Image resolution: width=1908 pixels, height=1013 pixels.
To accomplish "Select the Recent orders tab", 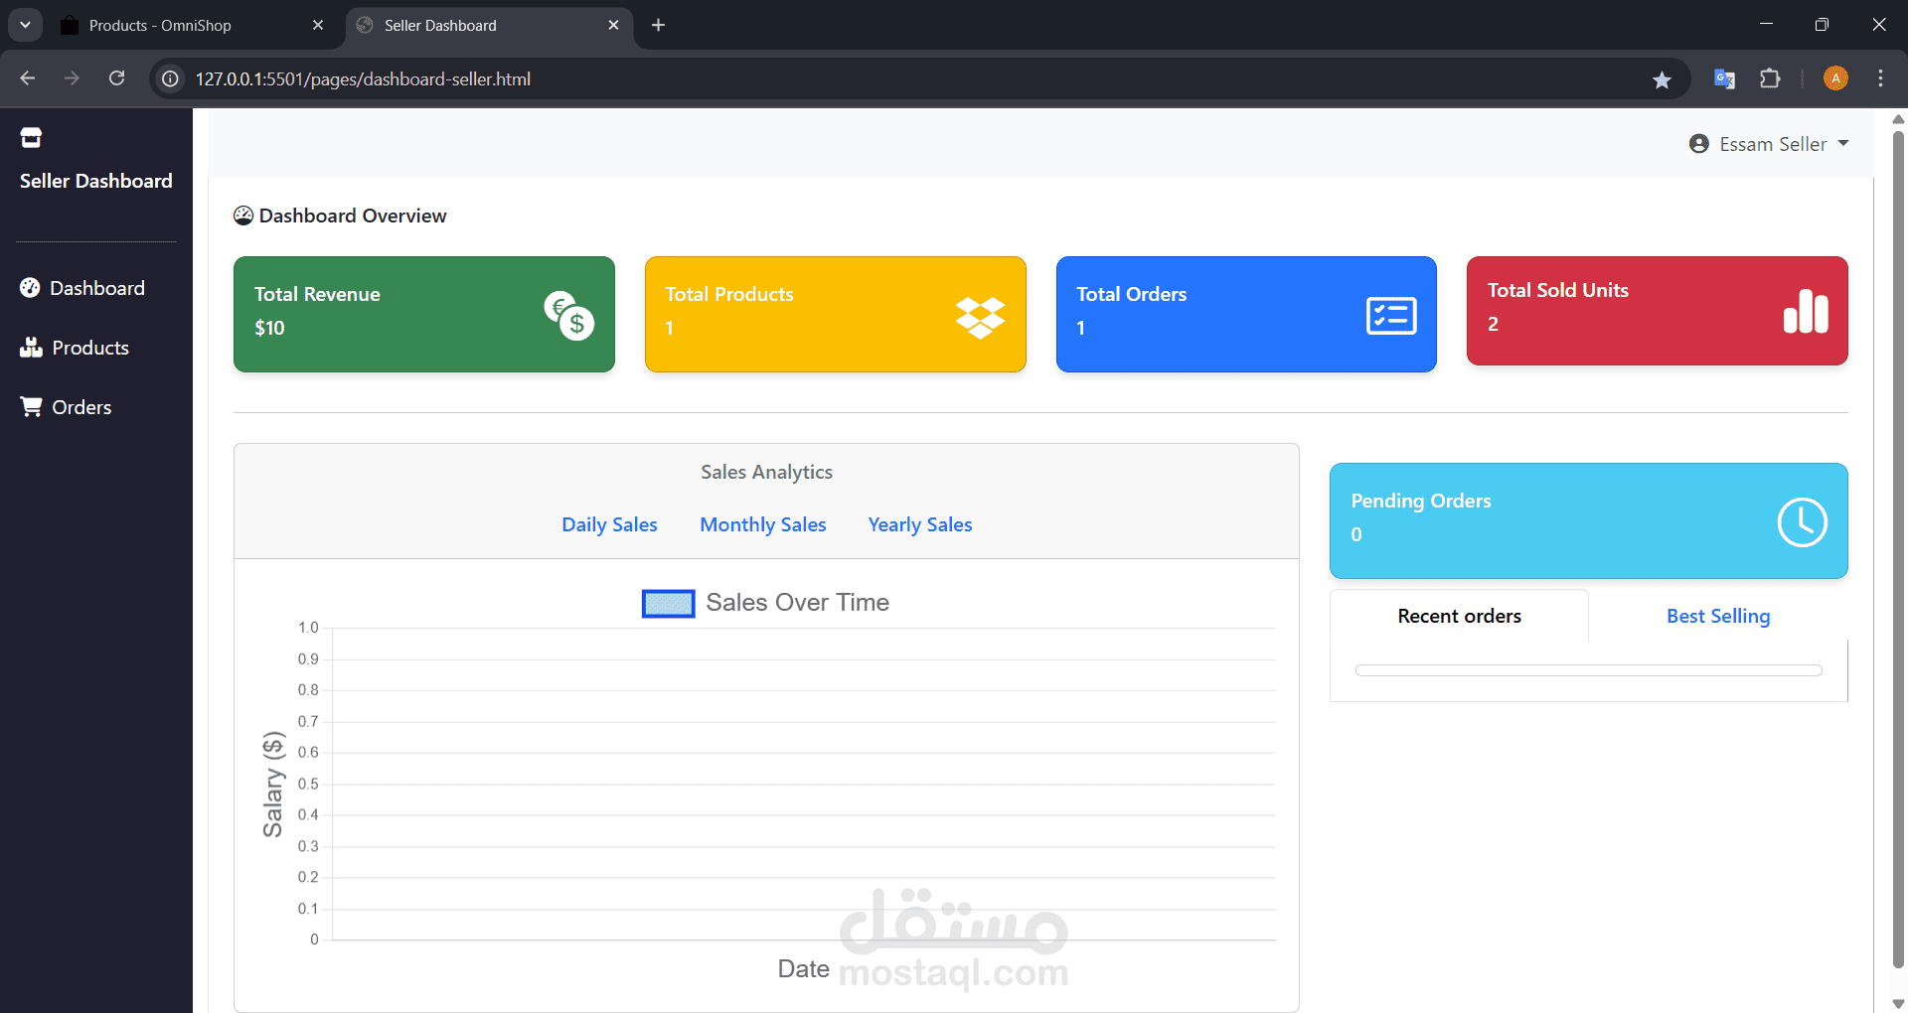I will pos(1459,616).
